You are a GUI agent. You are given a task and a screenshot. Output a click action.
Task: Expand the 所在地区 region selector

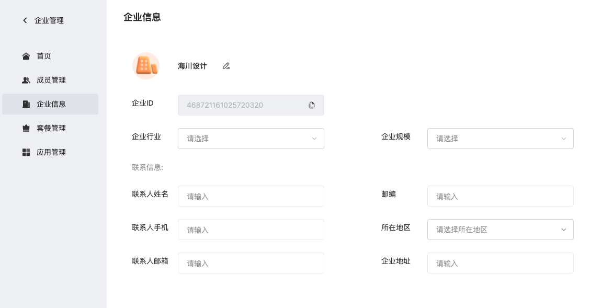coord(501,230)
